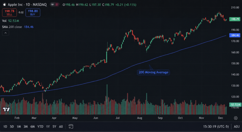
Task: Click the 150.00 price axis label
Action: coord(235,63)
